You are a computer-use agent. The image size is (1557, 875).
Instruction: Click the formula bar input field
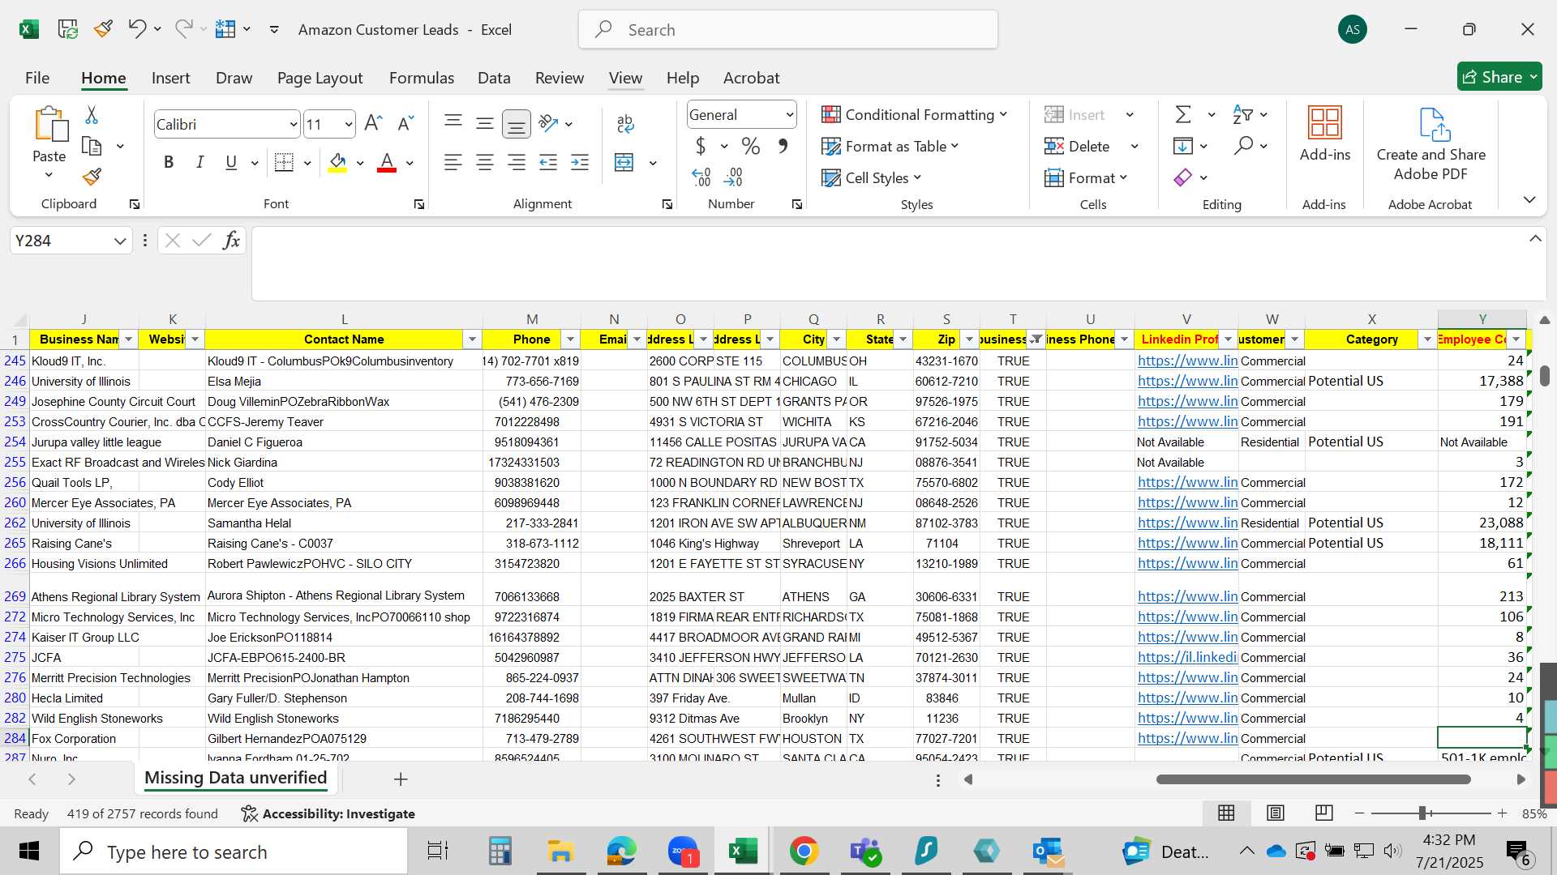click(888, 263)
